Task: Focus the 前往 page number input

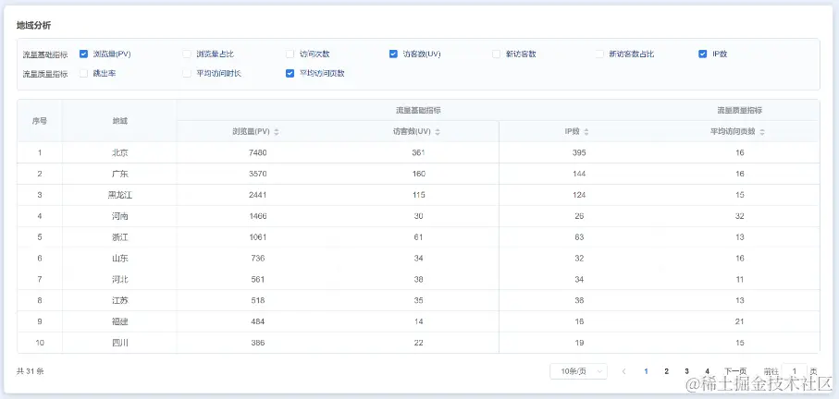Action: (x=795, y=371)
